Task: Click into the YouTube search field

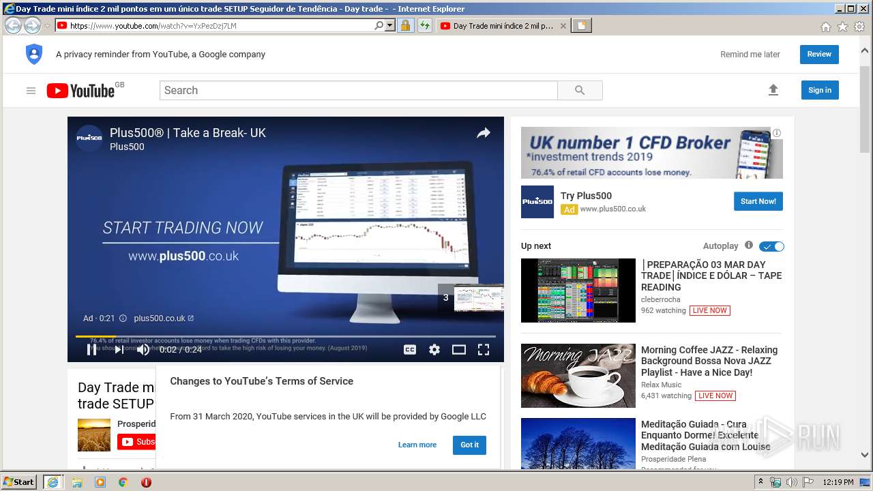Action: [359, 91]
